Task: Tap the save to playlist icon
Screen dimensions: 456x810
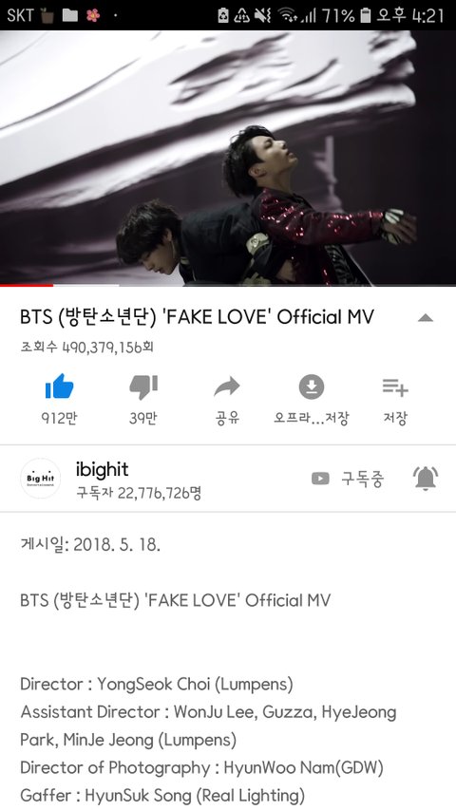Action: 395,386
